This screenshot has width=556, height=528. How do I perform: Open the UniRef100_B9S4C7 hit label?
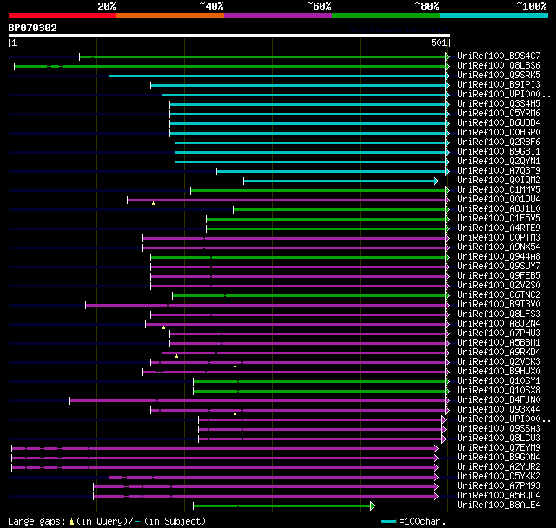[x=499, y=56]
